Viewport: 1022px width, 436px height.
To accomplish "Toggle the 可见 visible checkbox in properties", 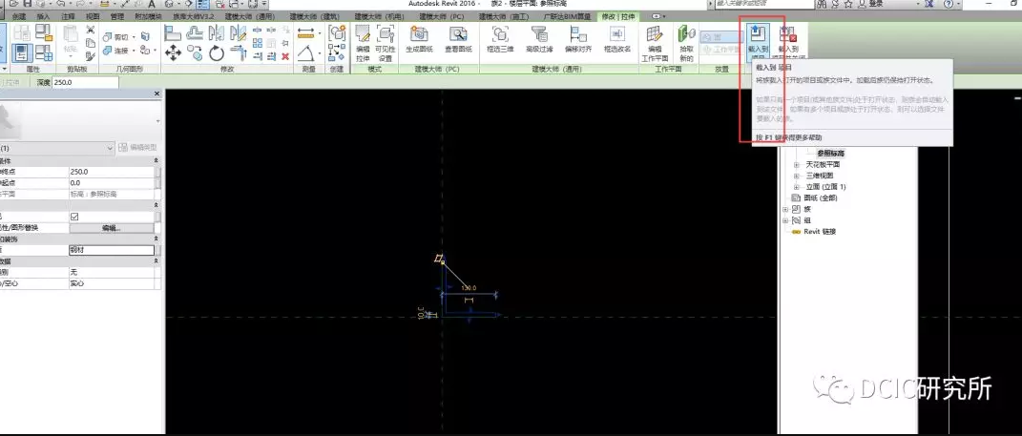I will (74, 217).
